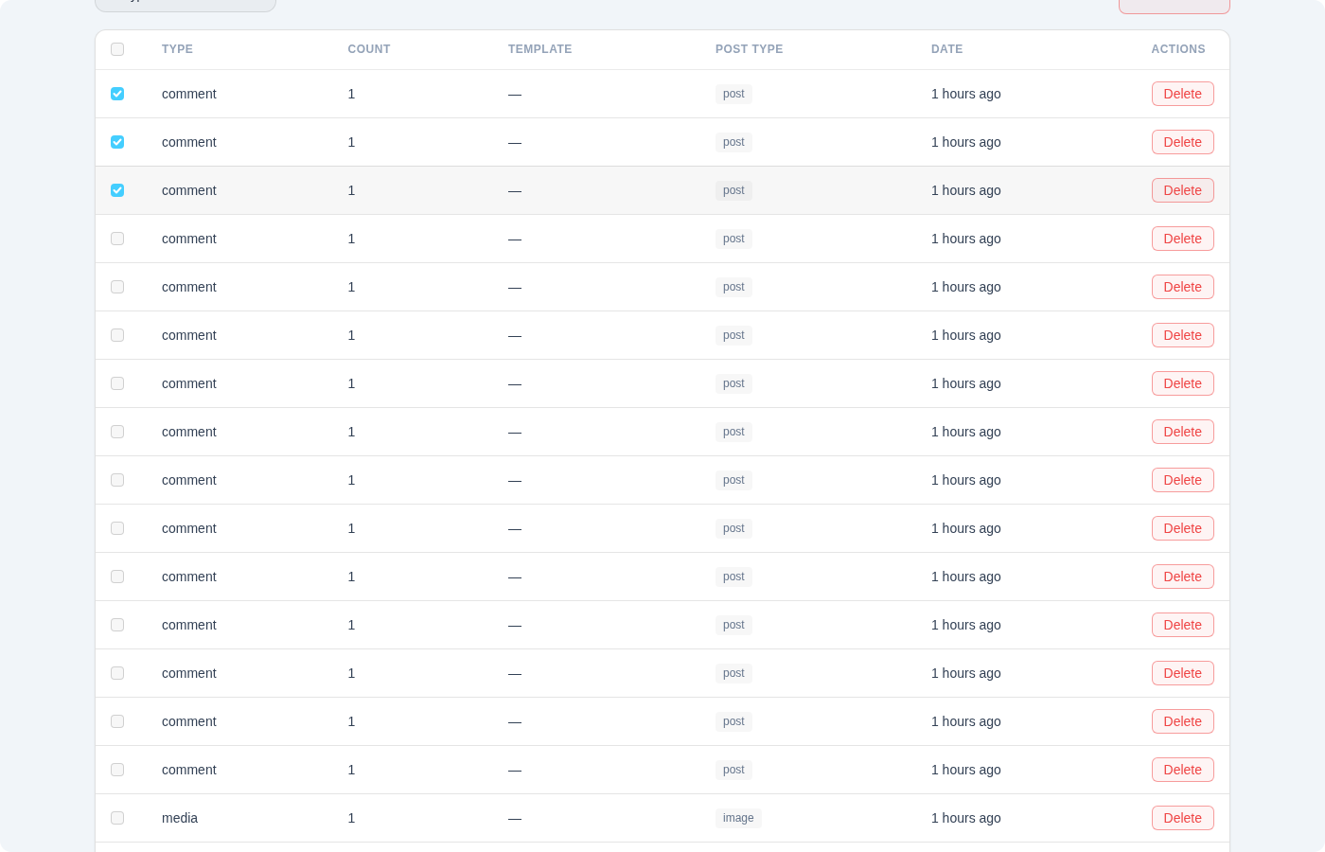Image resolution: width=1325 pixels, height=852 pixels.
Task: Click the 1 hours ago date on the first row
Action: pos(965,94)
